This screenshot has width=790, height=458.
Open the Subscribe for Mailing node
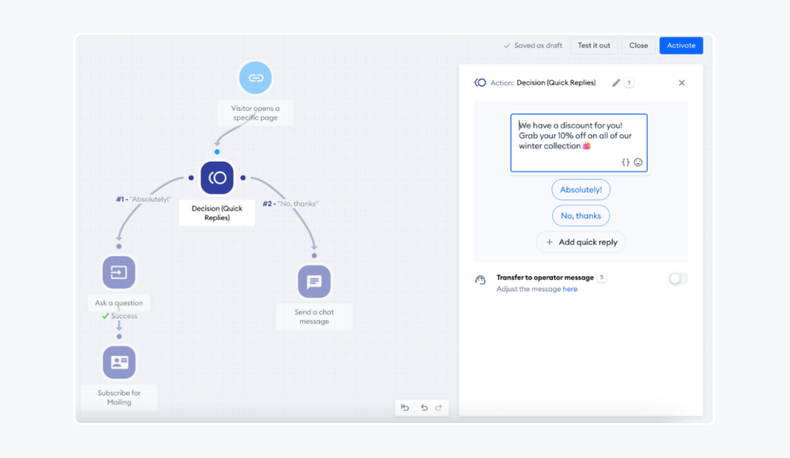pos(119,362)
